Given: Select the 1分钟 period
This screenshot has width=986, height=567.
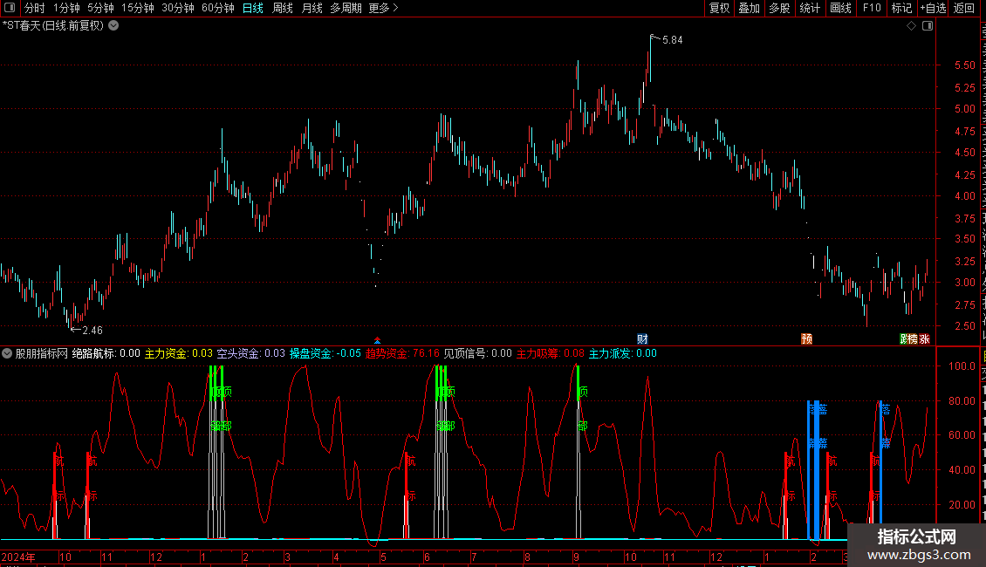Looking at the screenshot, I should pos(66,8).
